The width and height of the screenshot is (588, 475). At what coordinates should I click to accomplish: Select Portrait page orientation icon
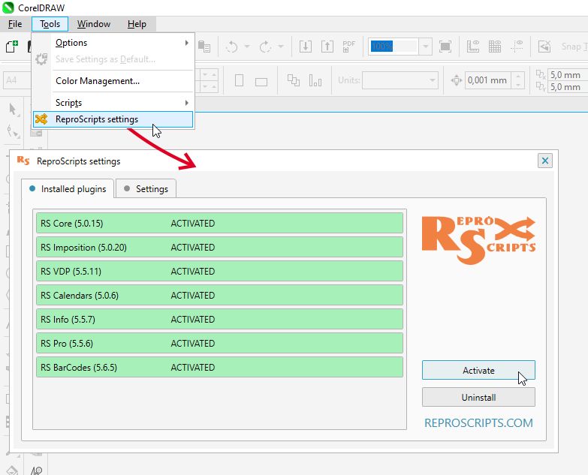pos(240,80)
